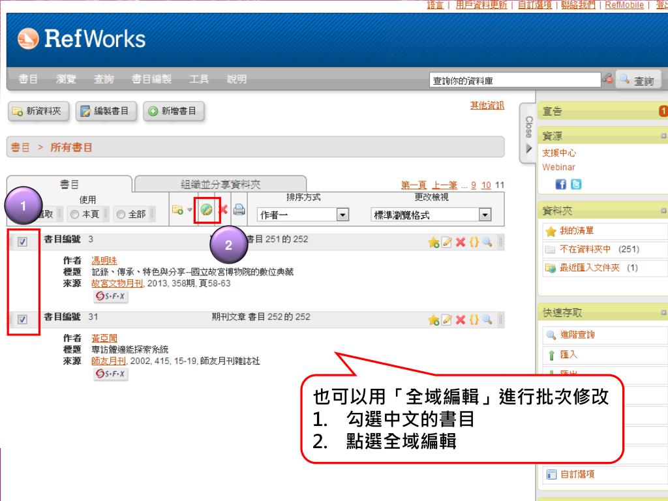The height and width of the screenshot is (501, 668).
Task: View reference 31 with the magnifier icon
Action: [487, 320]
